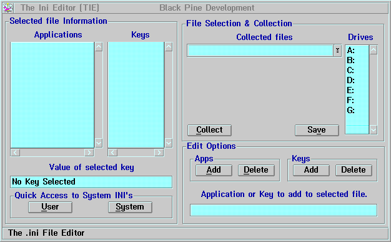Click Applications list scroll right arrow
This screenshot has width=391, height=242.
(x=89, y=153)
